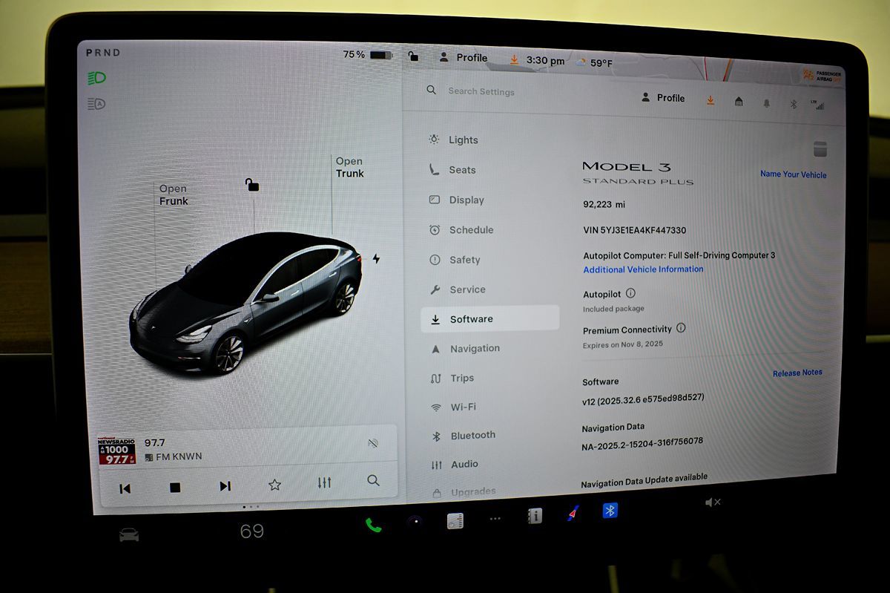Open the Profile dropdown in settings header

(x=663, y=98)
